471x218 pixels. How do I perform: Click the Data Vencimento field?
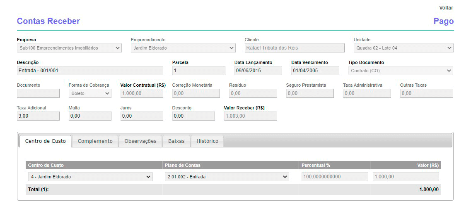315,71
